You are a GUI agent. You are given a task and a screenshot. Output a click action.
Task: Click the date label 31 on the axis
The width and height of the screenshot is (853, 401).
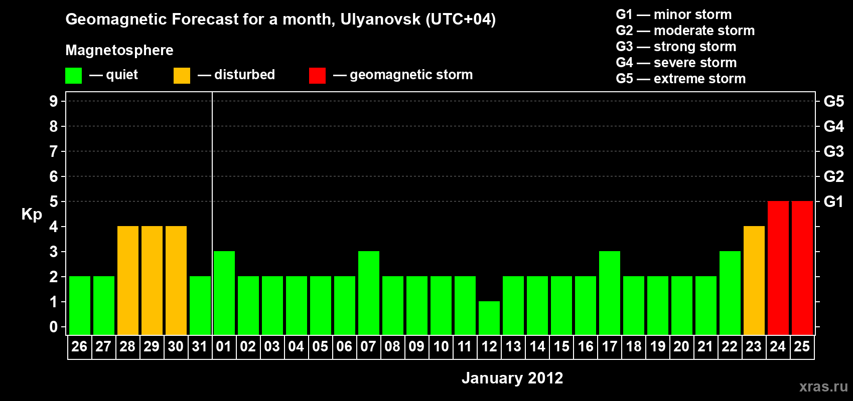click(x=200, y=347)
